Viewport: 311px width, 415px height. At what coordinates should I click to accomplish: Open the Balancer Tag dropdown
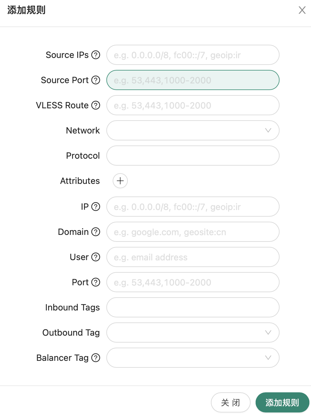point(193,358)
